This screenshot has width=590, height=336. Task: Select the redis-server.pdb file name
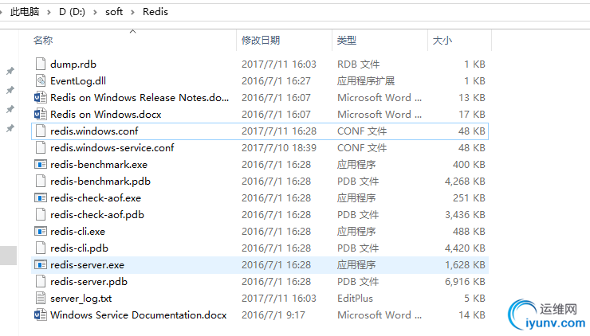coord(88,282)
